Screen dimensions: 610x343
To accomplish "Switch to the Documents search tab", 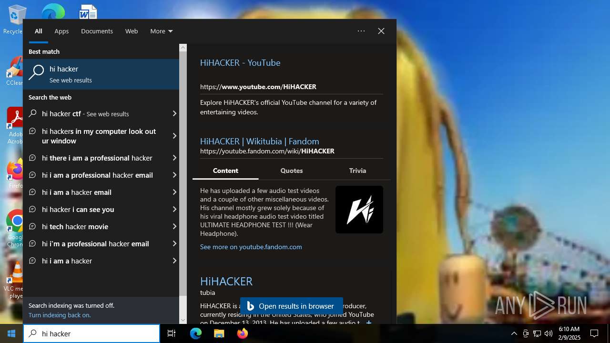I will pyautogui.click(x=97, y=31).
